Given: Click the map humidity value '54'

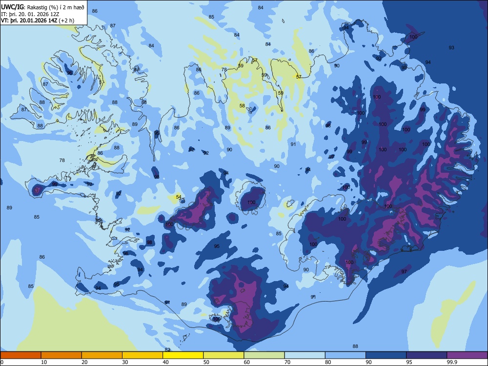Looking at the screenshot, I should click(x=179, y=197).
